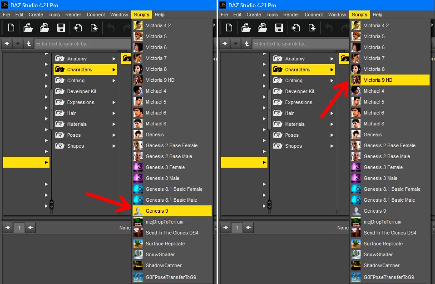
Task: Click mcjDropToTerrain icon in right Scripts menu
Action: tap(356, 222)
